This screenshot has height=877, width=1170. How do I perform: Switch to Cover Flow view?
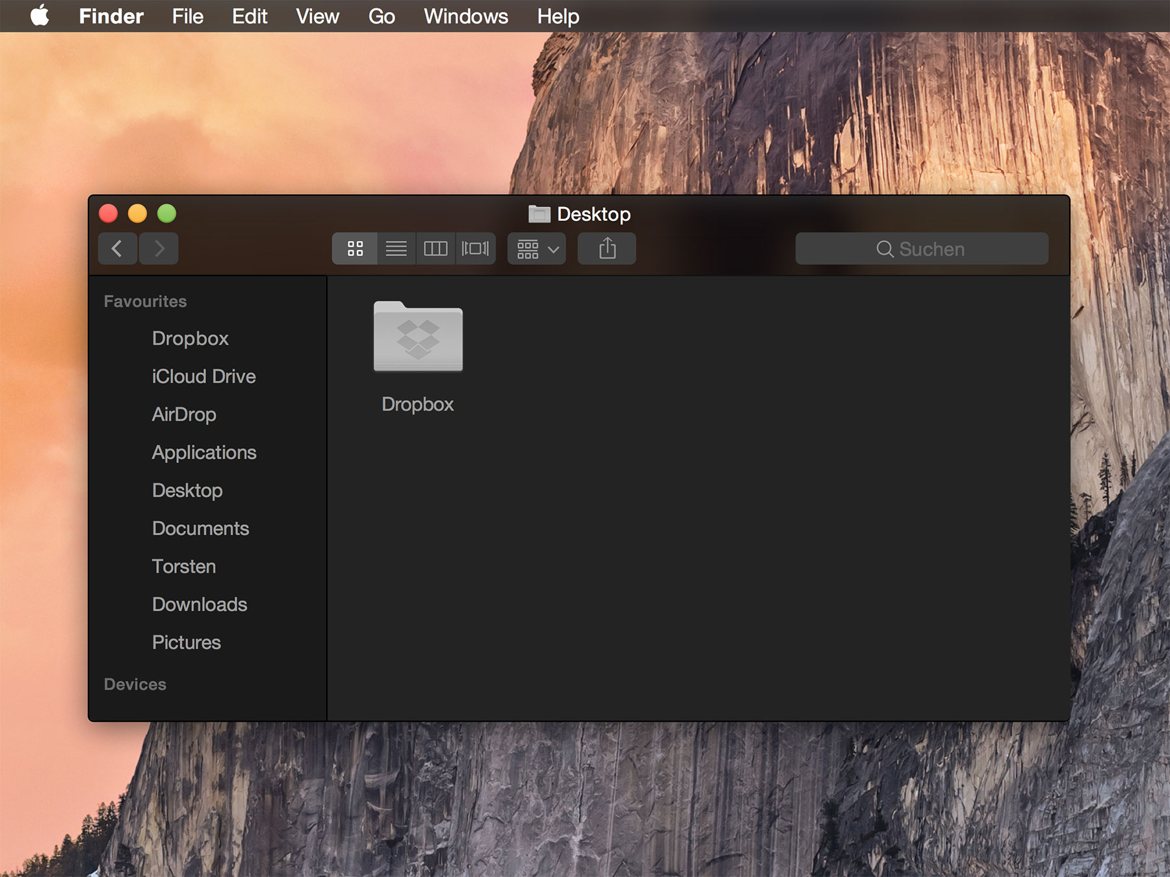[x=475, y=248]
